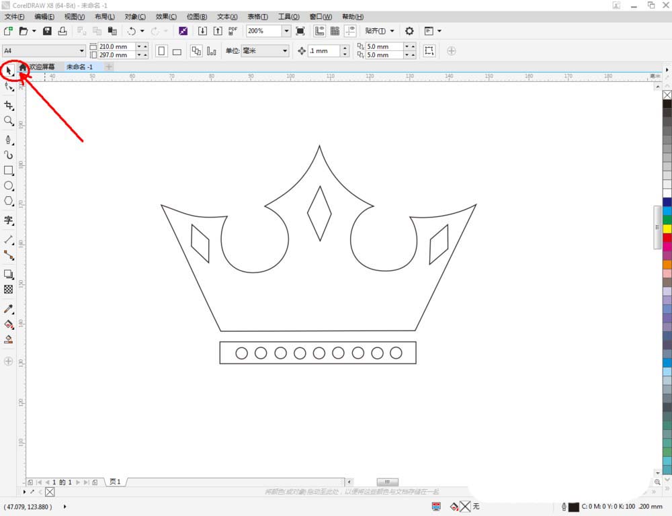Add a new document tab with plus
672x516 pixels.
[109, 67]
